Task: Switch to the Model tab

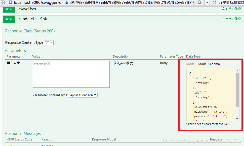Action: coord(191,64)
